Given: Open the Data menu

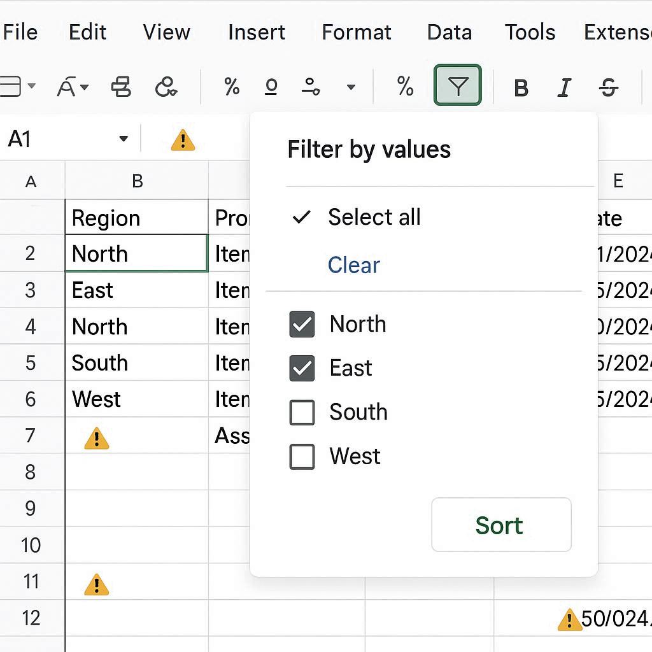Looking at the screenshot, I should tap(450, 32).
